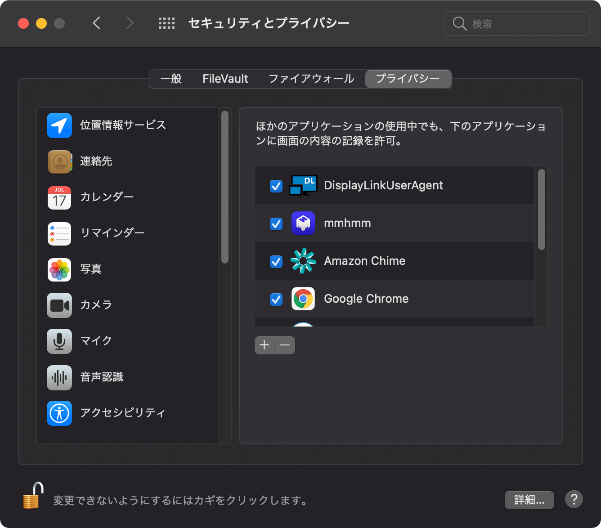Select the リマインダー reminders list icon

pyautogui.click(x=59, y=233)
